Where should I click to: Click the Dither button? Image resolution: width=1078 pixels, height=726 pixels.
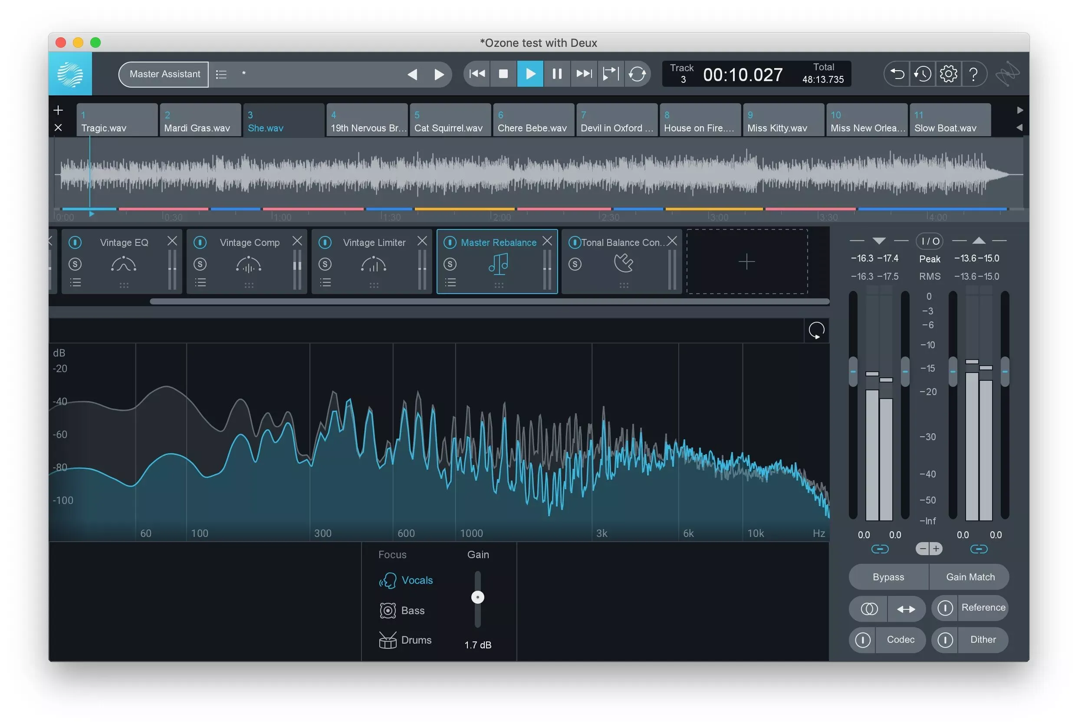(x=983, y=639)
